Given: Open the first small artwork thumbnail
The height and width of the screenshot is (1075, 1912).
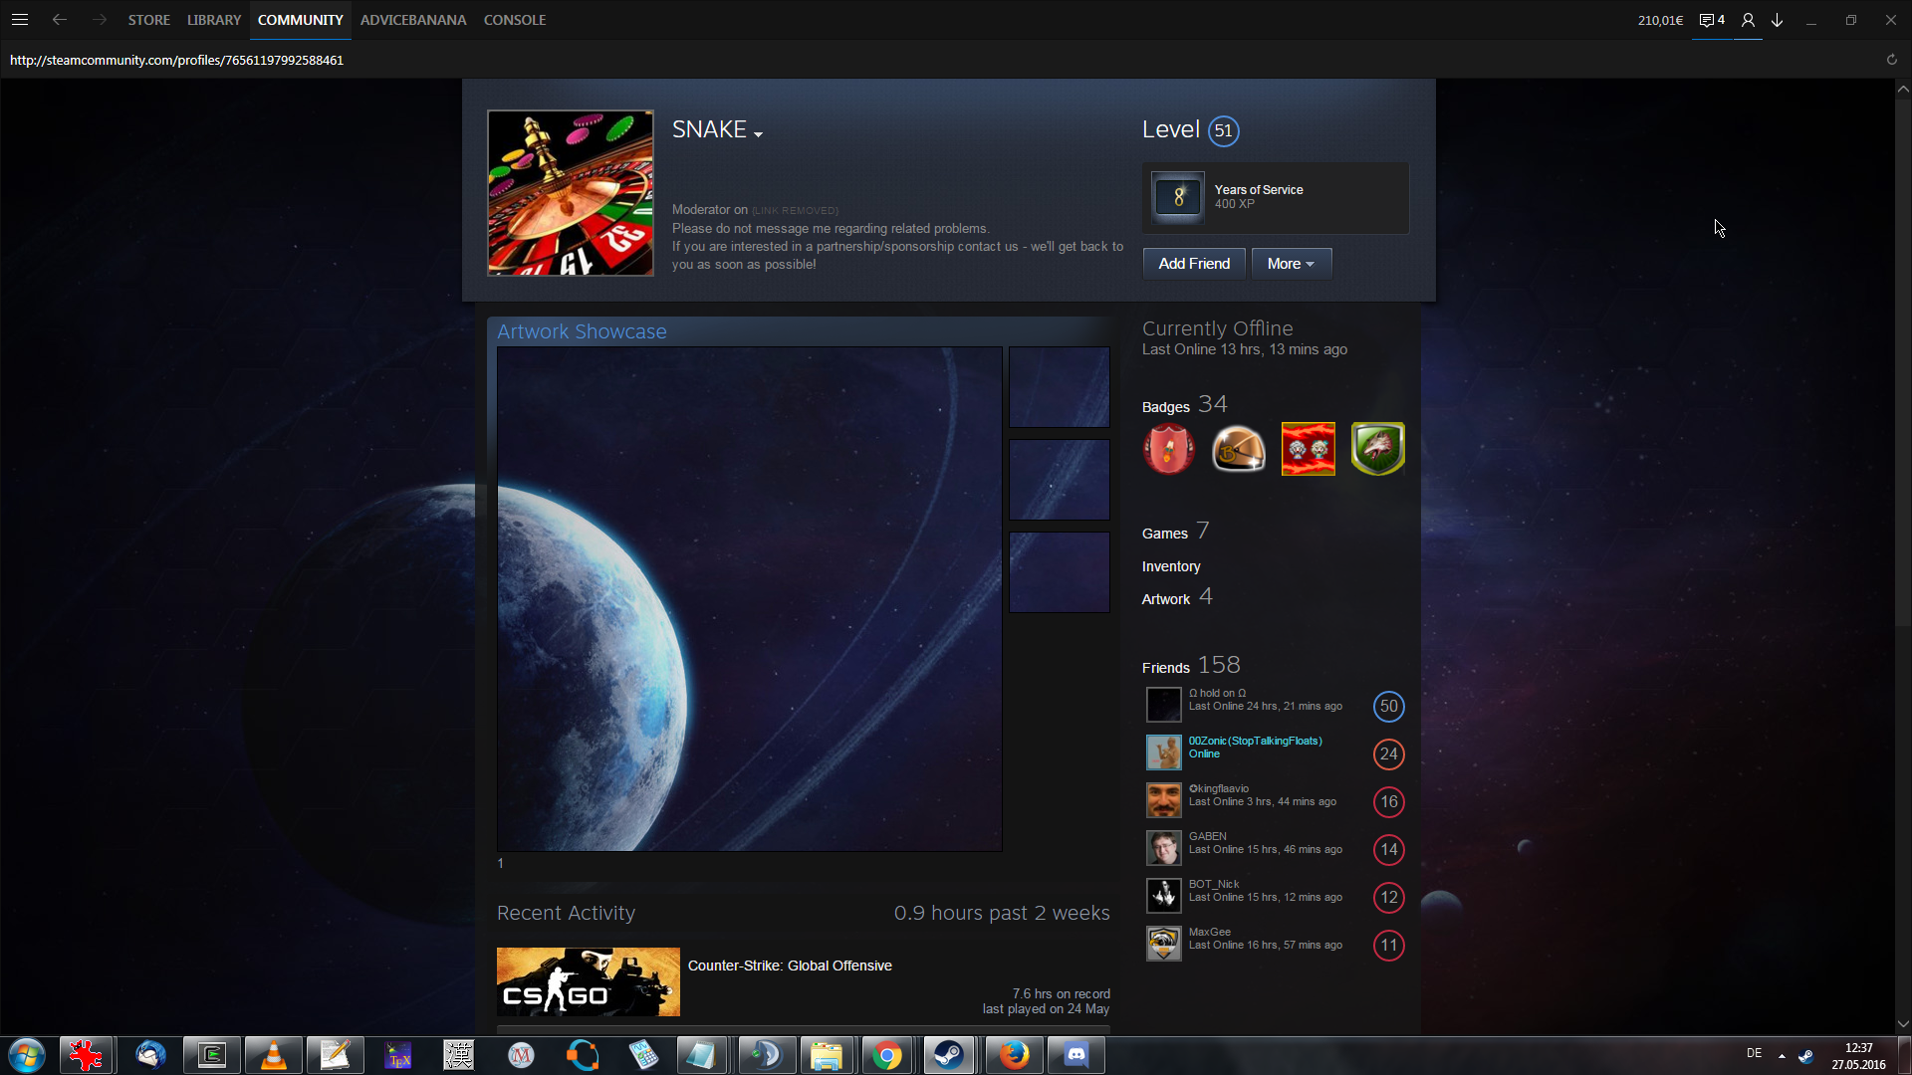Looking at the screenshot, I should (1059, 387).
